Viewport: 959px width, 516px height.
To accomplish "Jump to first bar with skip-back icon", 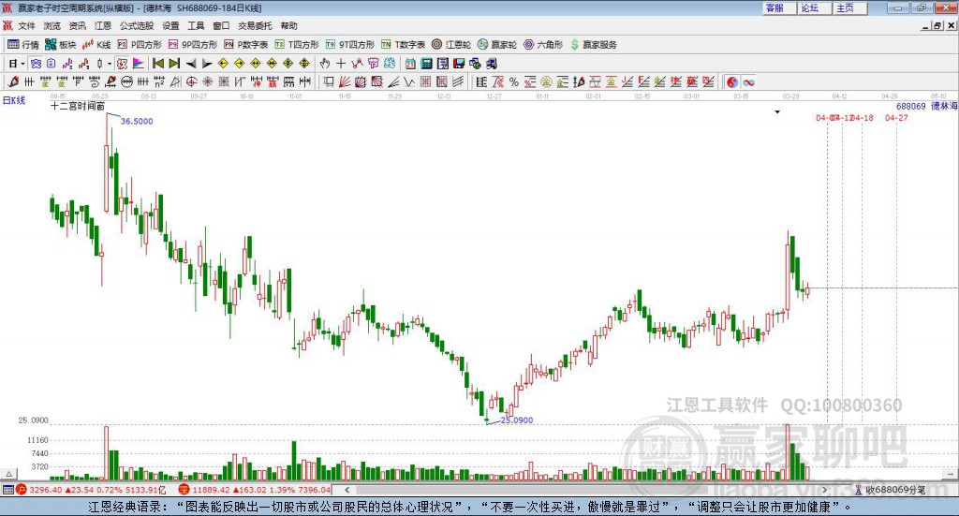I will coord(157,64).
